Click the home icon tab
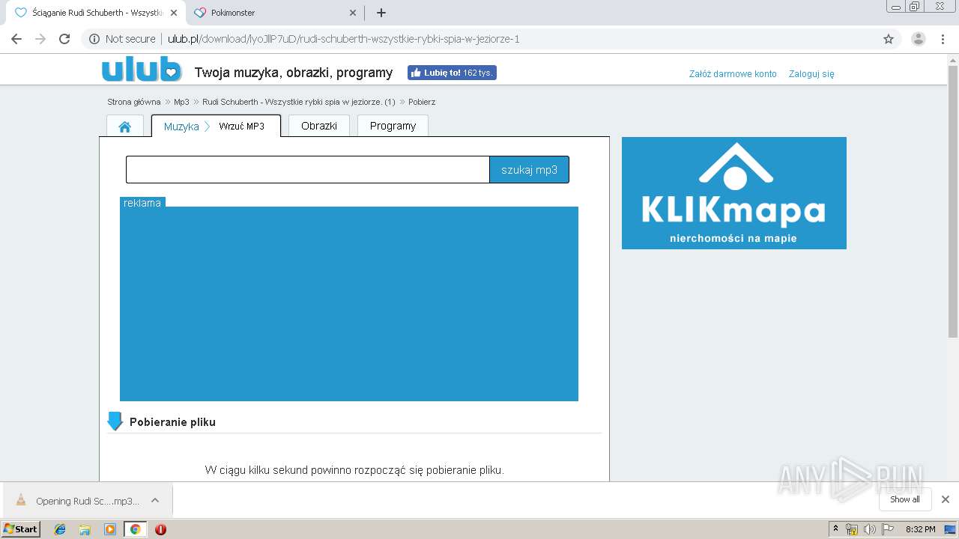The width and height of the screenshot is (959, 539). (125, 127)
